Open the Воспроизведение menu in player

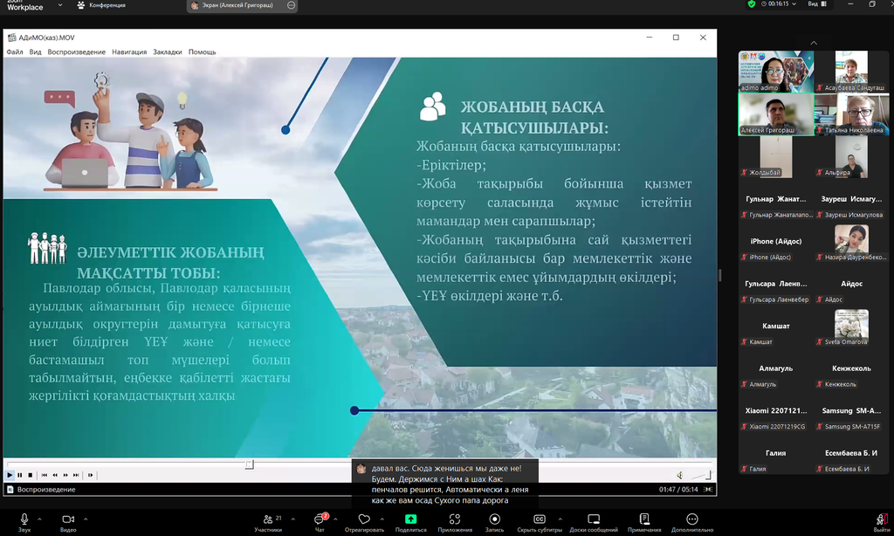77,52
